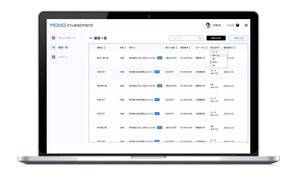Sort by ステータス column arrows
Image resolution: width=297 pixels, height=174 pixels.
pyautogui.click(x=207, y=48)
